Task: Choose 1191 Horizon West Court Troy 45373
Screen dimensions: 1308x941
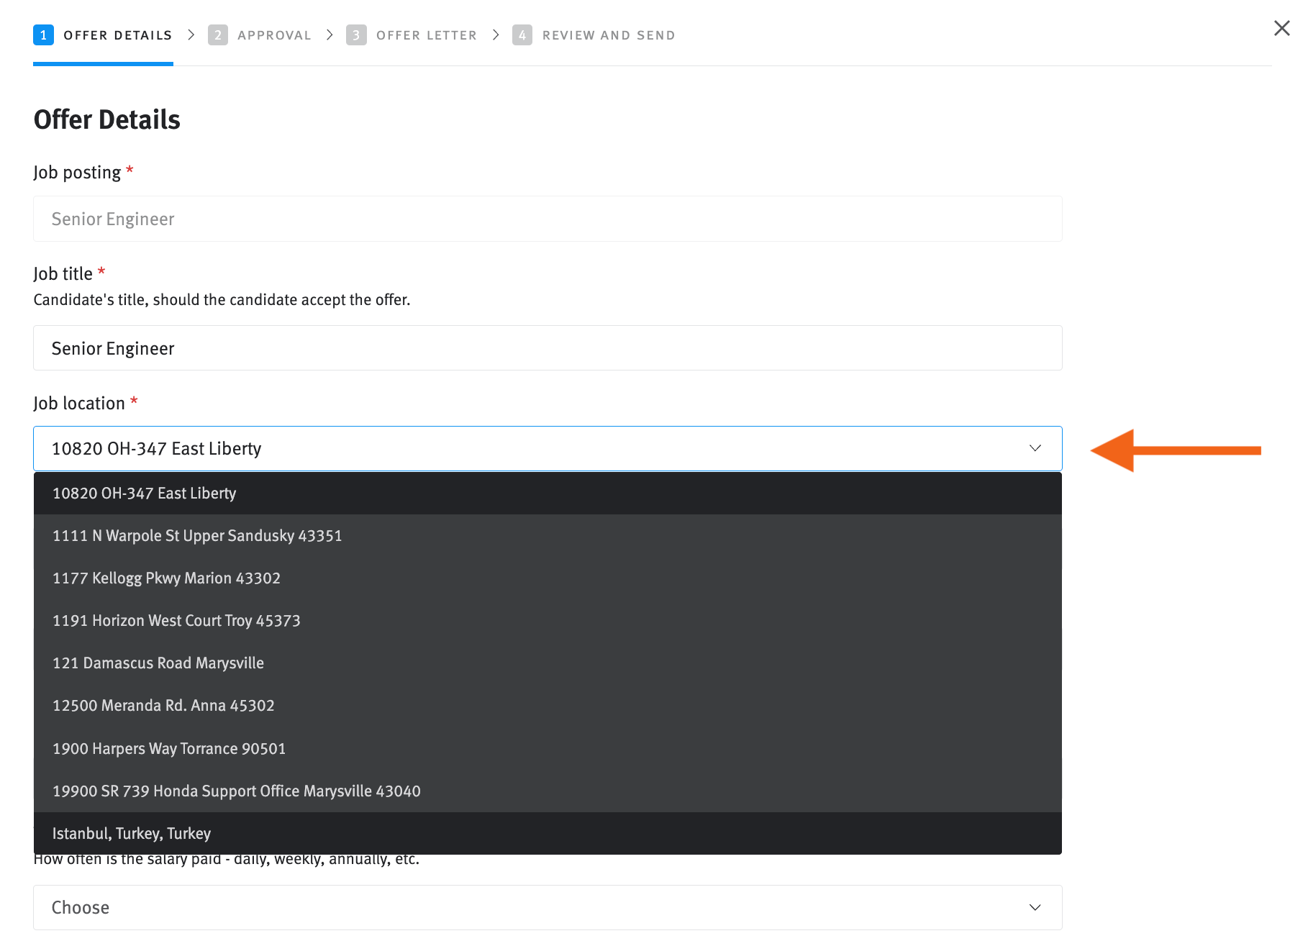Action: pyautogui.click(x=548, y=621)
